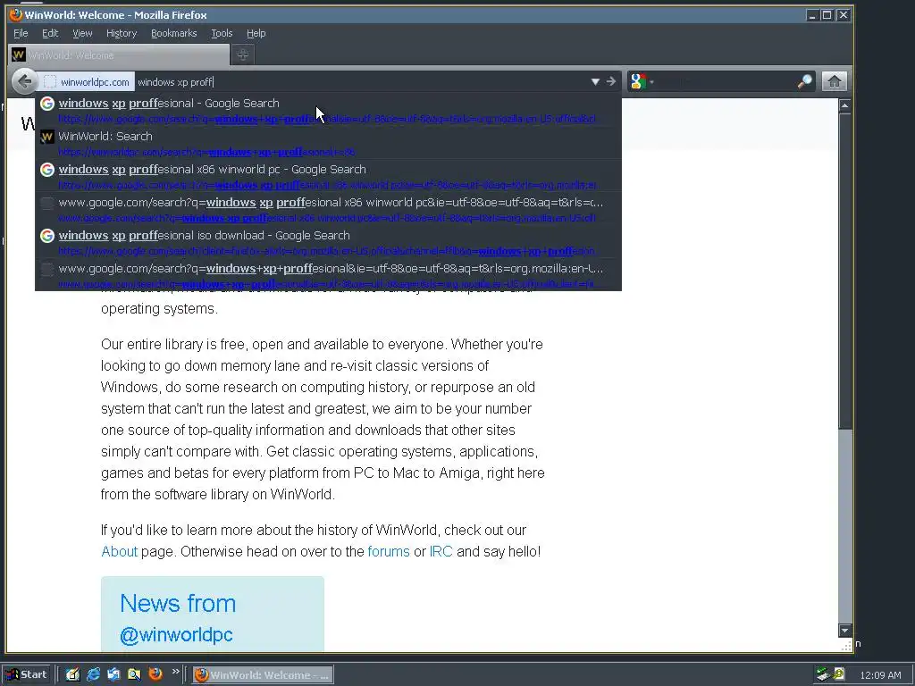Select the WinWorld: Welcome tab
Image resolution: width=915 pixels, height=686 pixels.
click(119, 55)
